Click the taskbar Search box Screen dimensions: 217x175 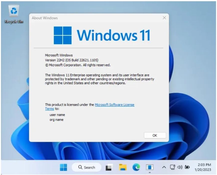click(87, 167)
